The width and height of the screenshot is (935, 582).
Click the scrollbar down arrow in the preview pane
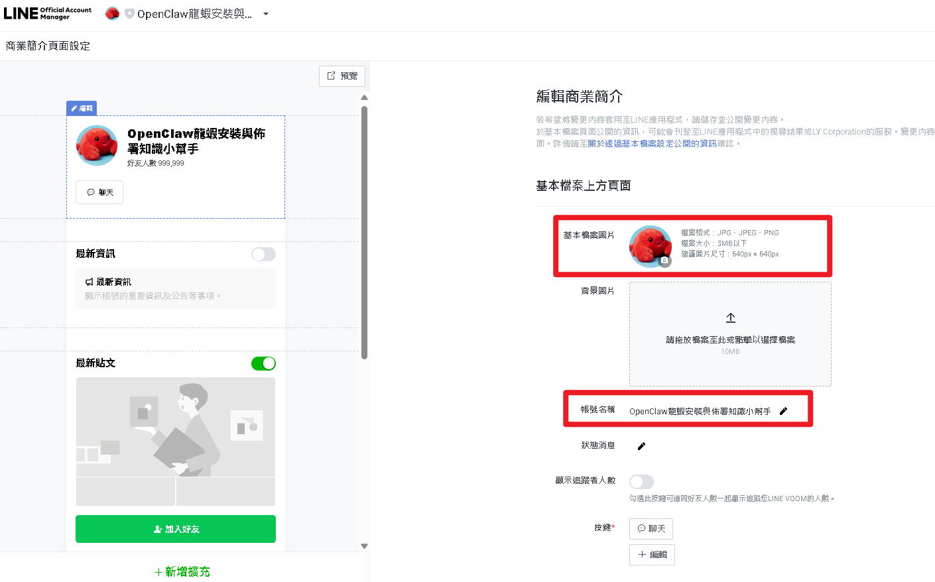click(364, 546)
